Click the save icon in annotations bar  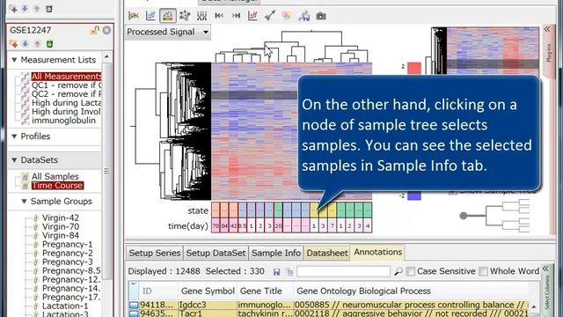(x=276, y=272)
